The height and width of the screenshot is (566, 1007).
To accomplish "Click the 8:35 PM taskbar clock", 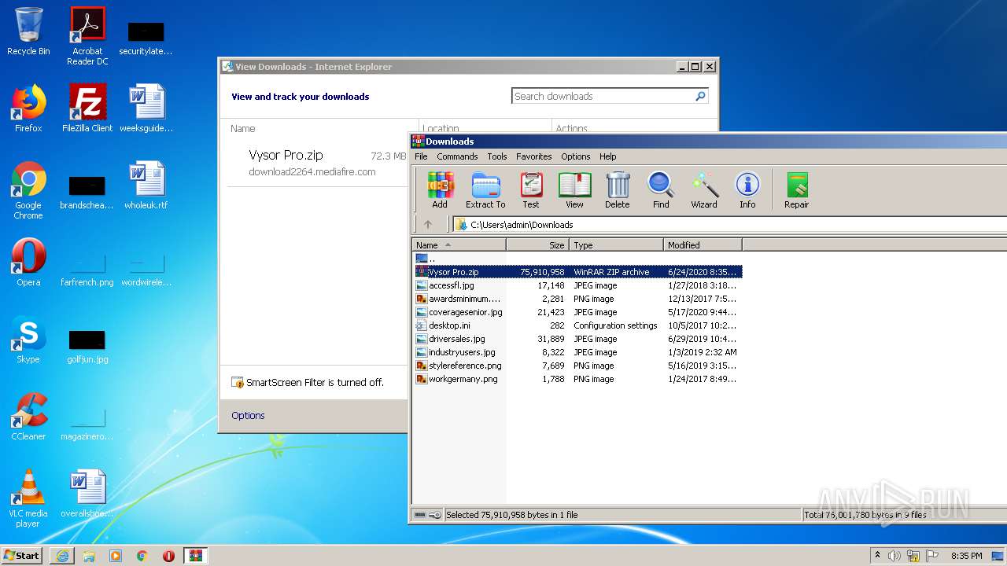I will [x=966, y=556].
